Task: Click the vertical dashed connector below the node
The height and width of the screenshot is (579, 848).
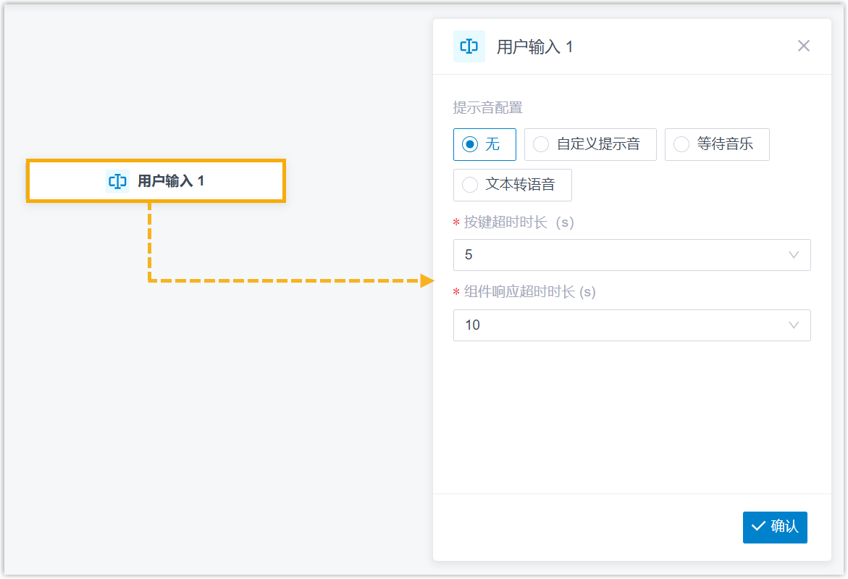Action: click(150, 239)
